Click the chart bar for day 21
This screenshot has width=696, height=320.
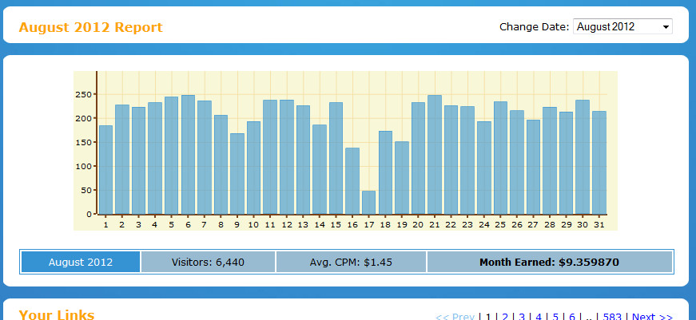(x=435, y=155)
